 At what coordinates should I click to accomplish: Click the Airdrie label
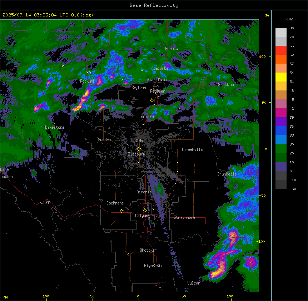(144, 192)
